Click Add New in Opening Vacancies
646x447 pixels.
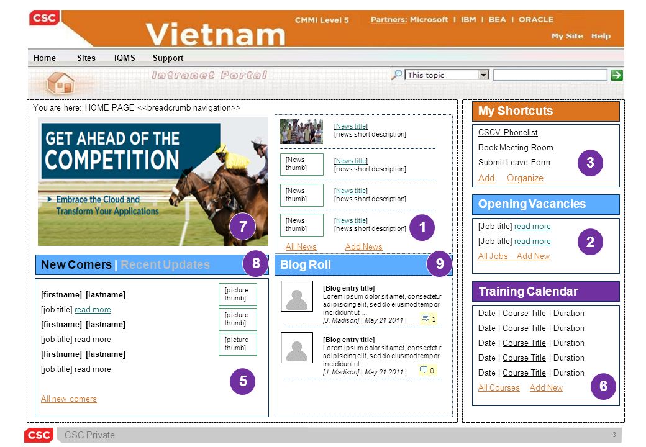533,256
